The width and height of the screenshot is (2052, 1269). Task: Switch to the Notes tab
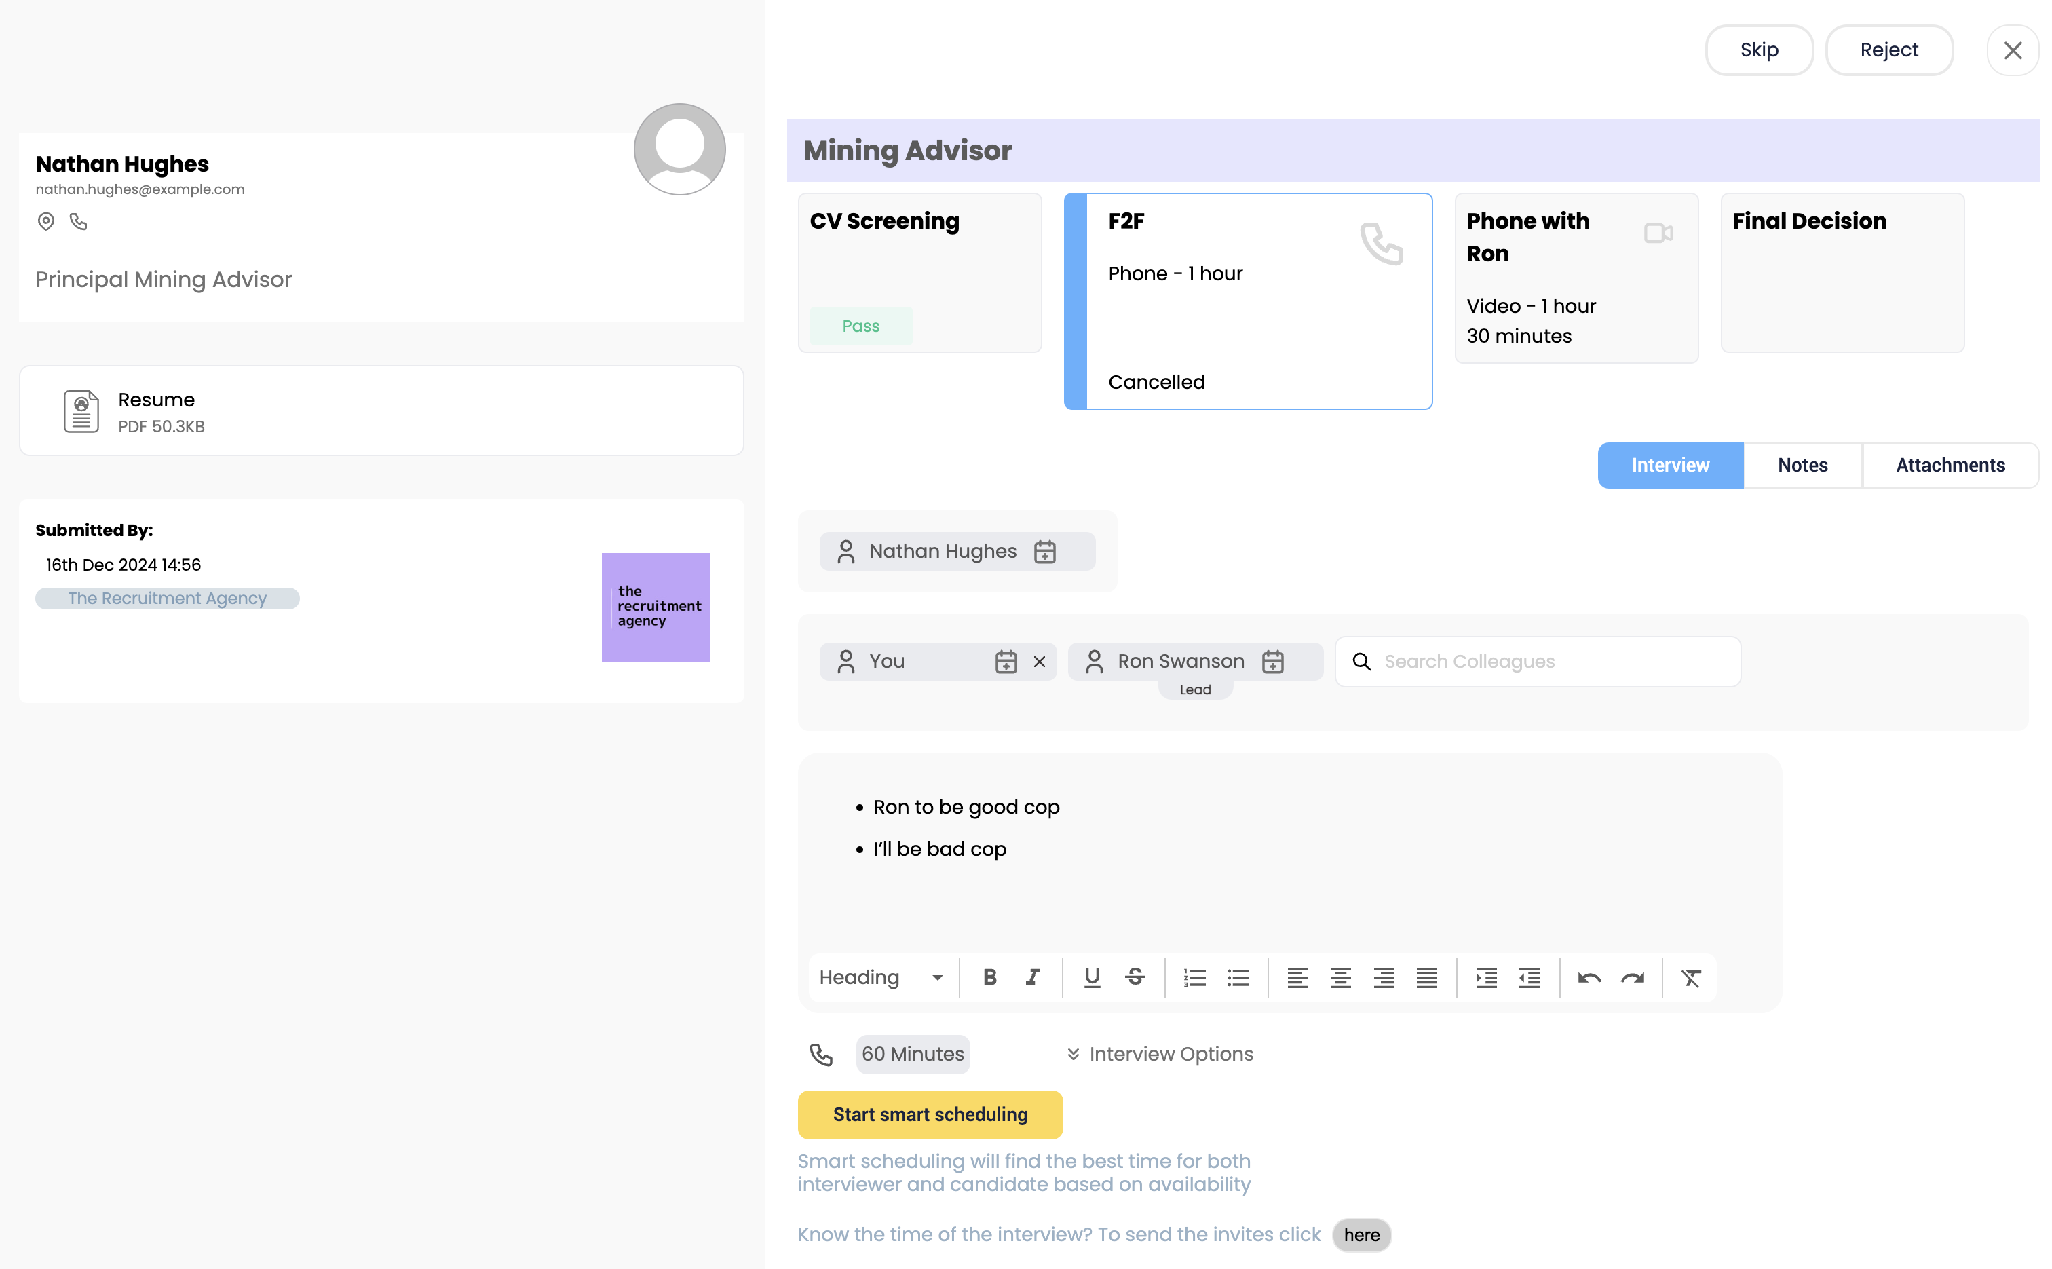click(x=1802, y=465)
